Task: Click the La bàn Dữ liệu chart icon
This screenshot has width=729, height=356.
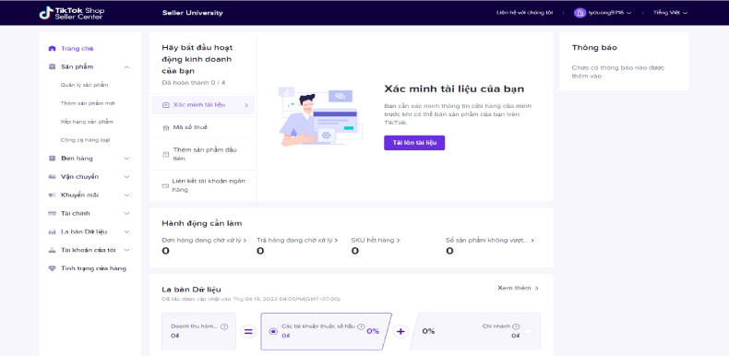Action: point(52,231)
